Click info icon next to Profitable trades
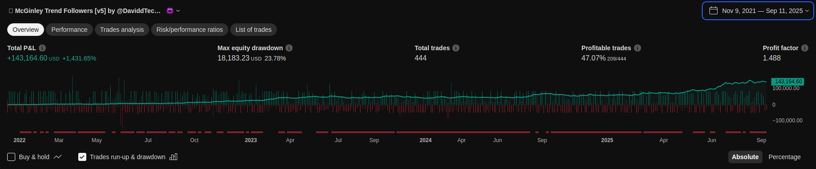The image size is (816, 169). pos(638,48)
